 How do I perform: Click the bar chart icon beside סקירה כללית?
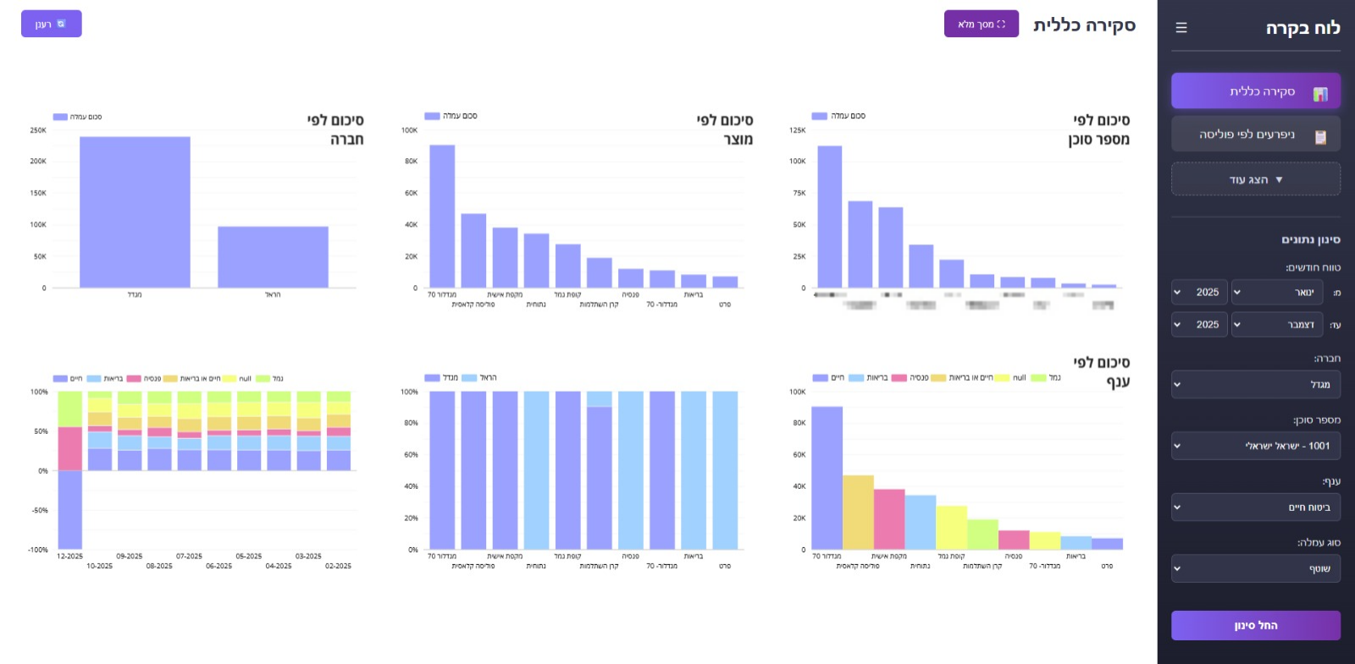point(1319,93)
